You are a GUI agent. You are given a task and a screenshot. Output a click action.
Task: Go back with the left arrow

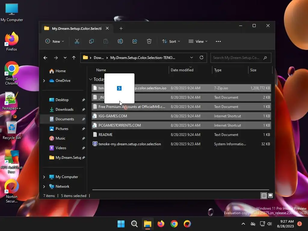coord(45,58)
